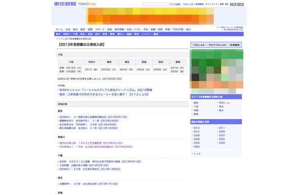
Task: Select 暮らし・健康 in the blue bar
Action: pos(125,34)
